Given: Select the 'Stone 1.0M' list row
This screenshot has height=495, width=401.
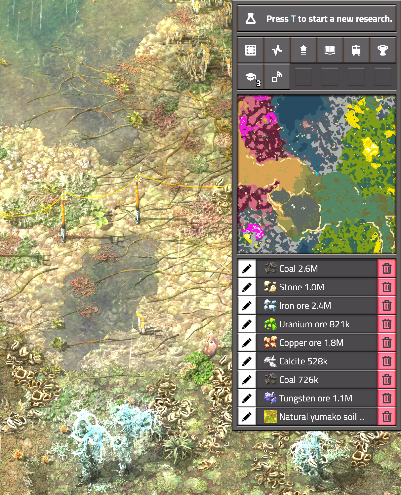Looking at the screenshot, I should tap(317, 287).
